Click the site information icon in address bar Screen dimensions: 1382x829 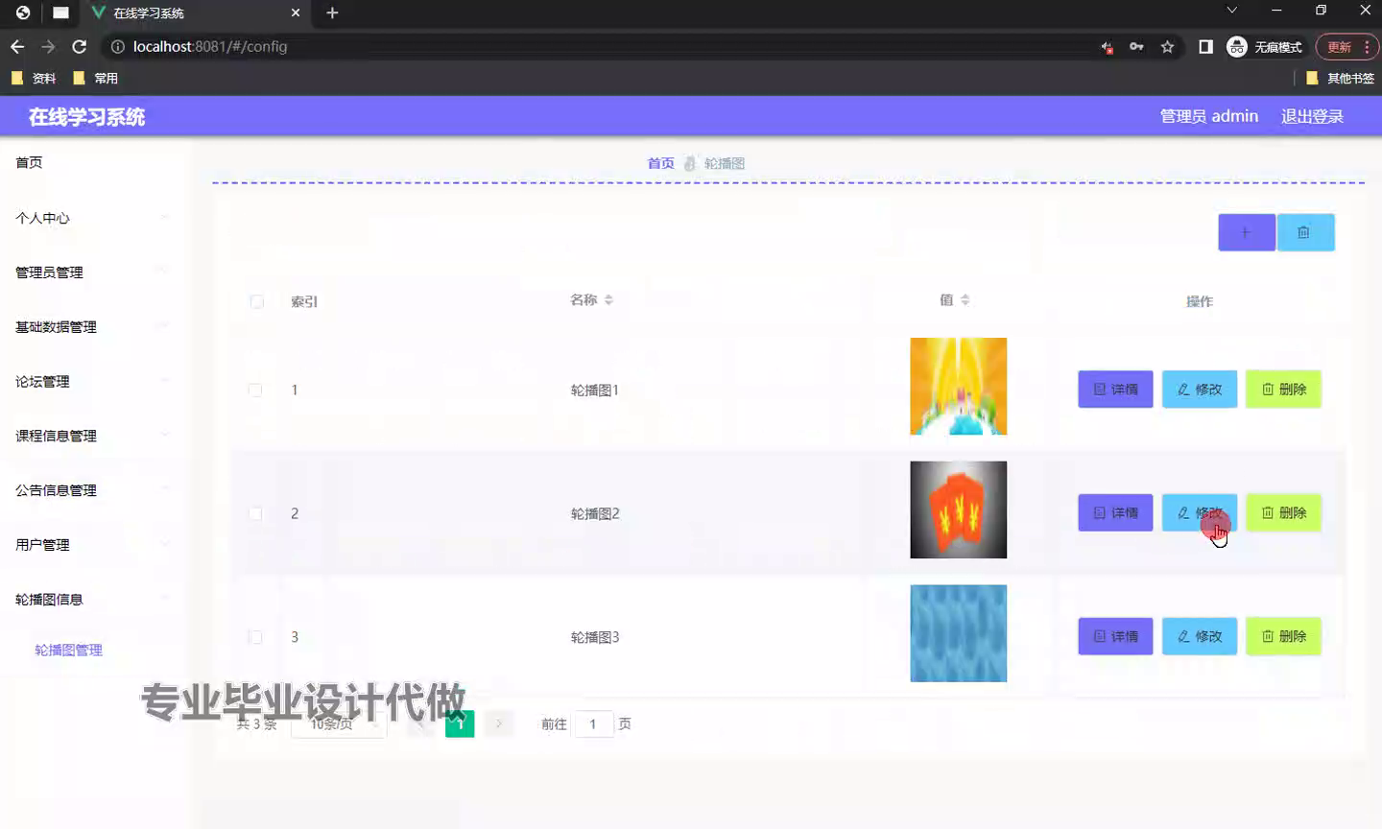117,46
